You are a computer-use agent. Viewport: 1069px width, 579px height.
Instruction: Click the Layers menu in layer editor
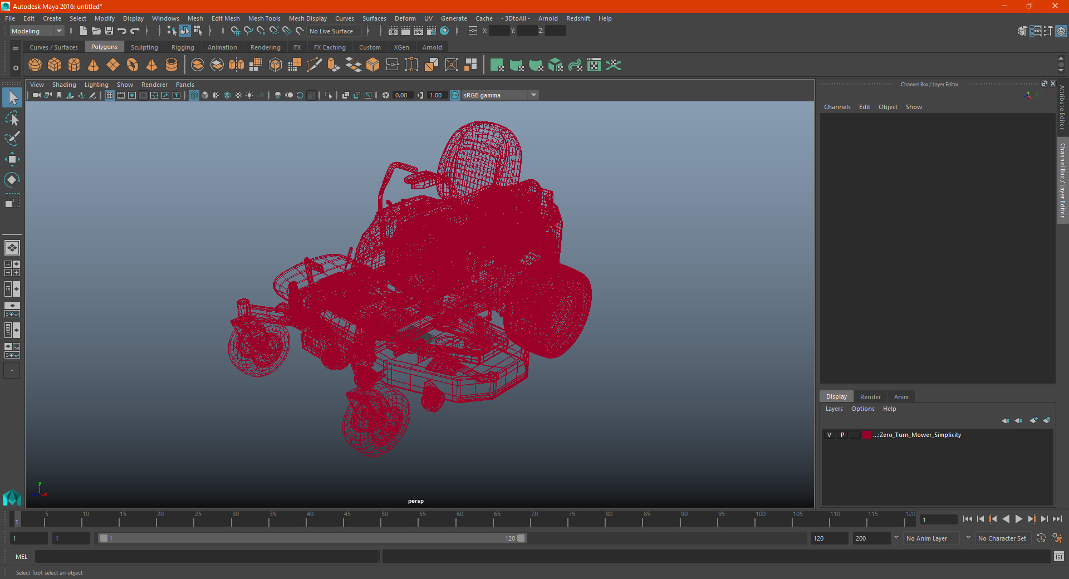[x=834, y=409]
